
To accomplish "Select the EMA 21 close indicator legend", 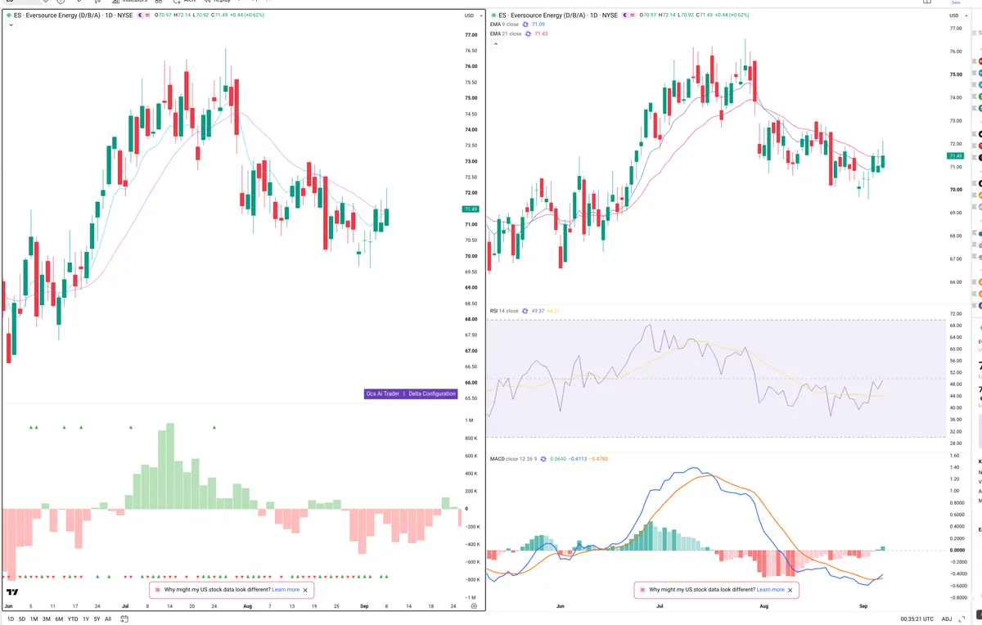I will [505, 34].
